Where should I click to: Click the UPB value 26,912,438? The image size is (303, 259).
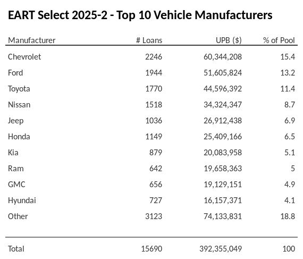pyautogui.click(x=223, y=121)
